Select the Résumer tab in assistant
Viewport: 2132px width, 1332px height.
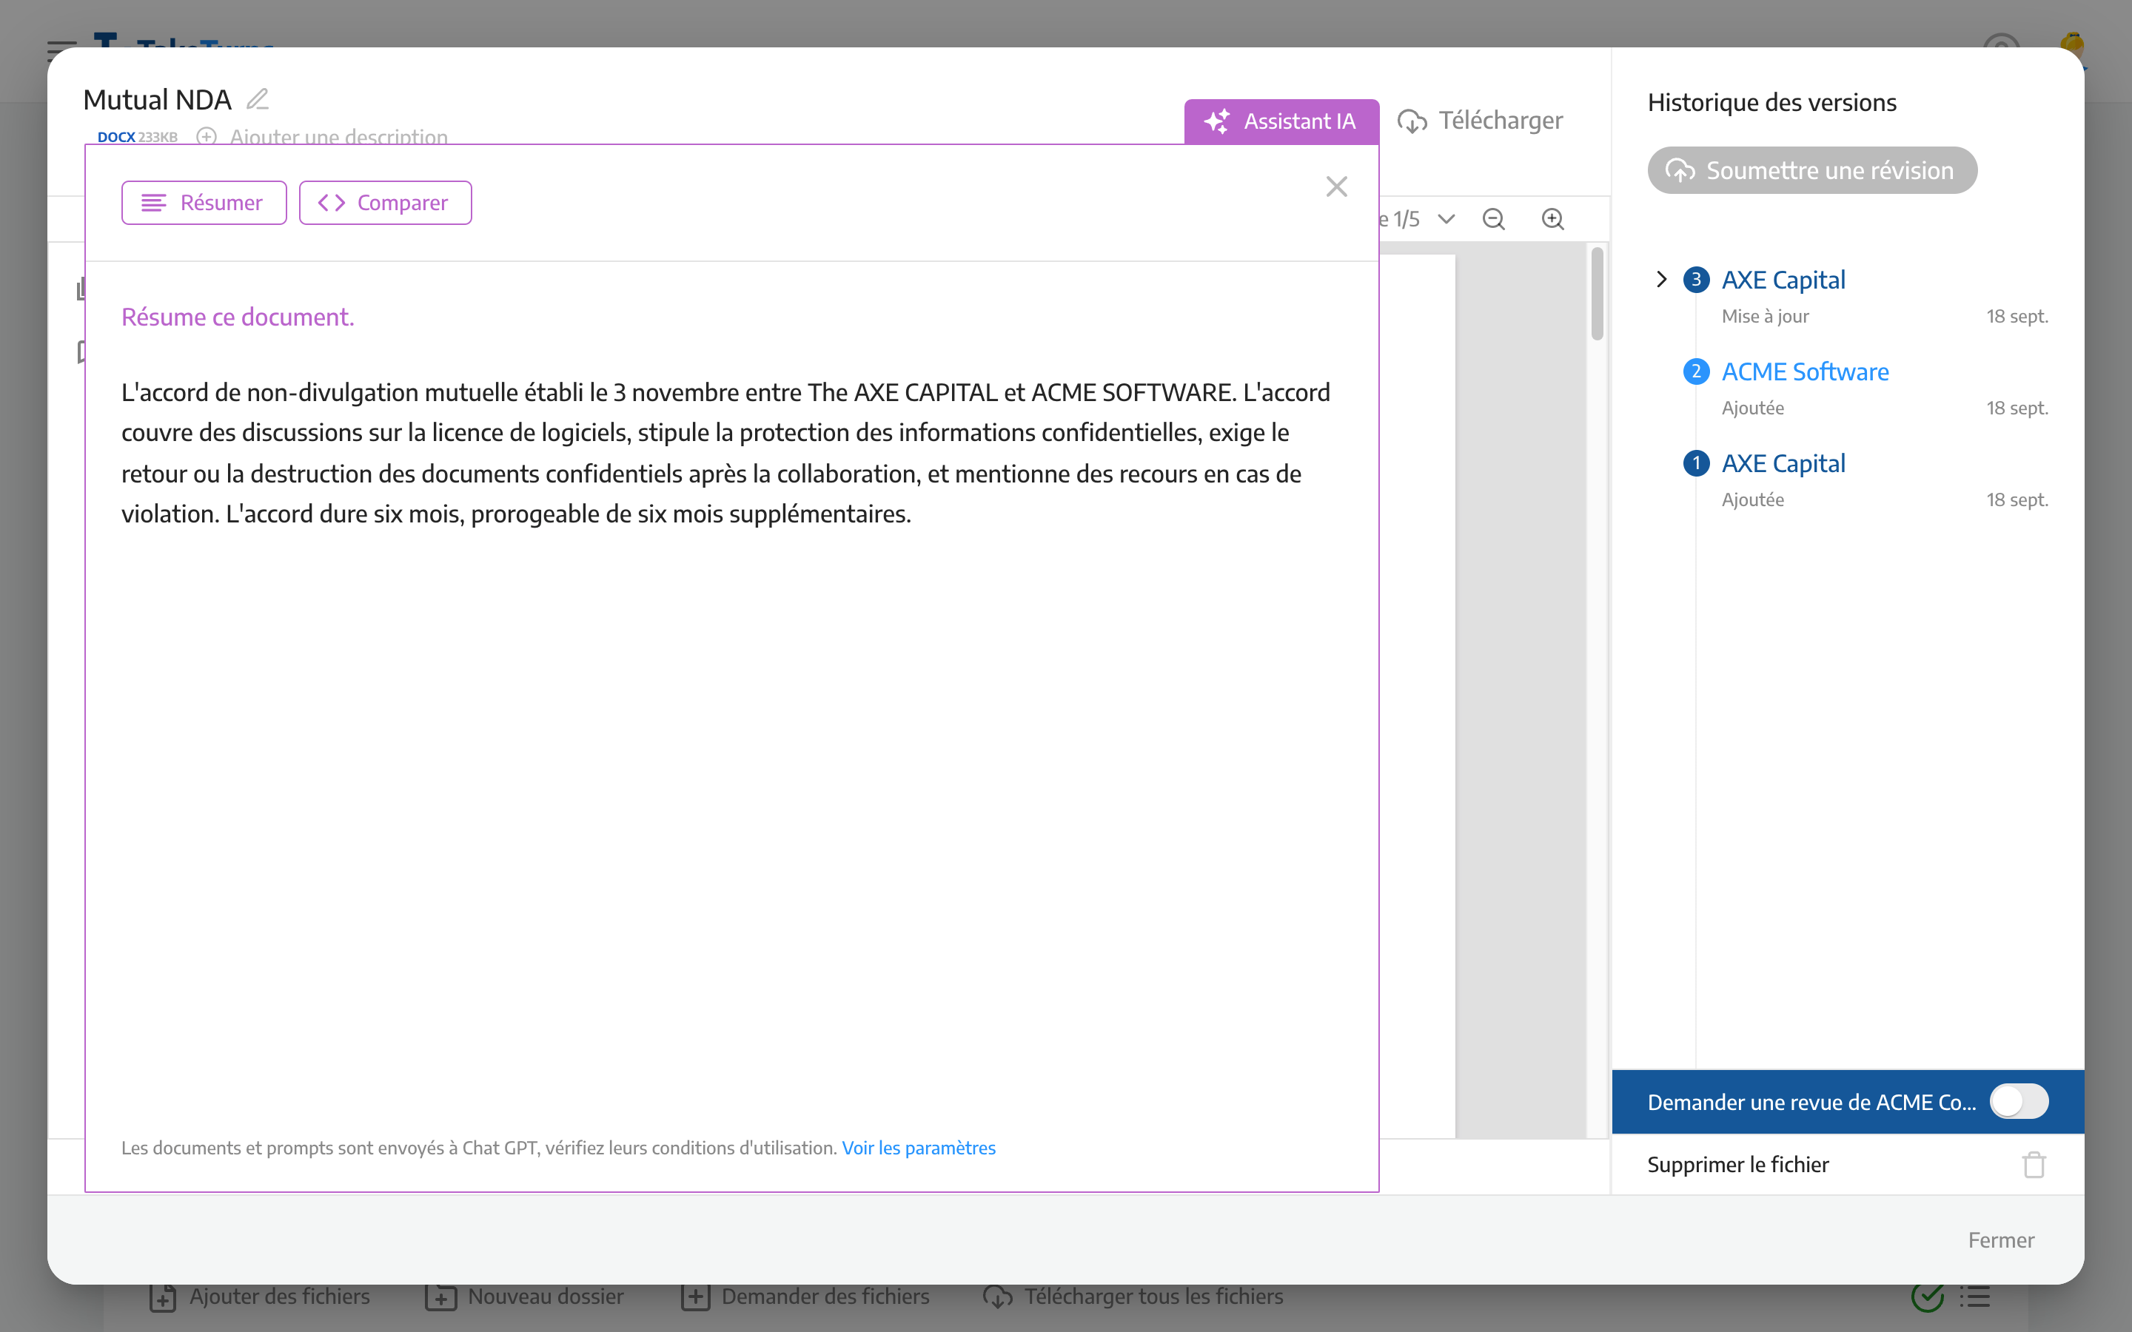click(204, 203)
